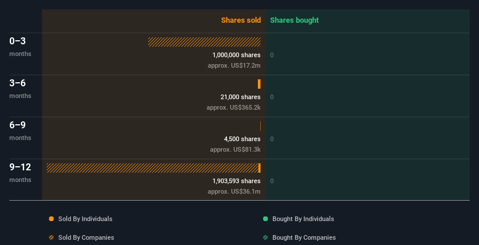Select the 'Bought By Companies' legend label
Image resolution: width=479 pixels, height=245 pixels.
(x=304, y=237)
